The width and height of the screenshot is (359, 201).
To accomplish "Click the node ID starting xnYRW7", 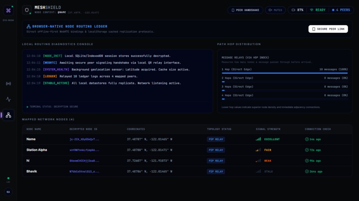I will pyautogui.click(x=84, y=150).
